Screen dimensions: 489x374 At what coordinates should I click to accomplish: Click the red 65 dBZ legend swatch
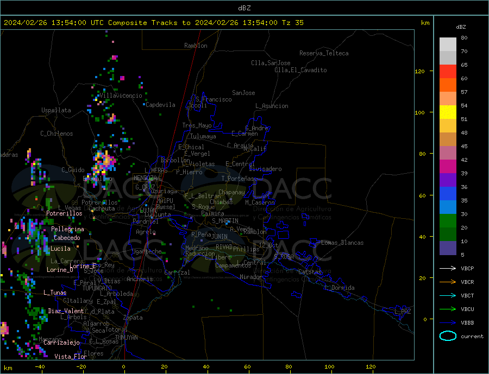tap(448, 71)
